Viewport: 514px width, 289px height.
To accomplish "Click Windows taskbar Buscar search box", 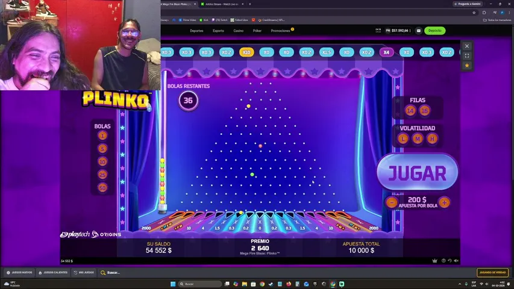I will coord(199,284).
